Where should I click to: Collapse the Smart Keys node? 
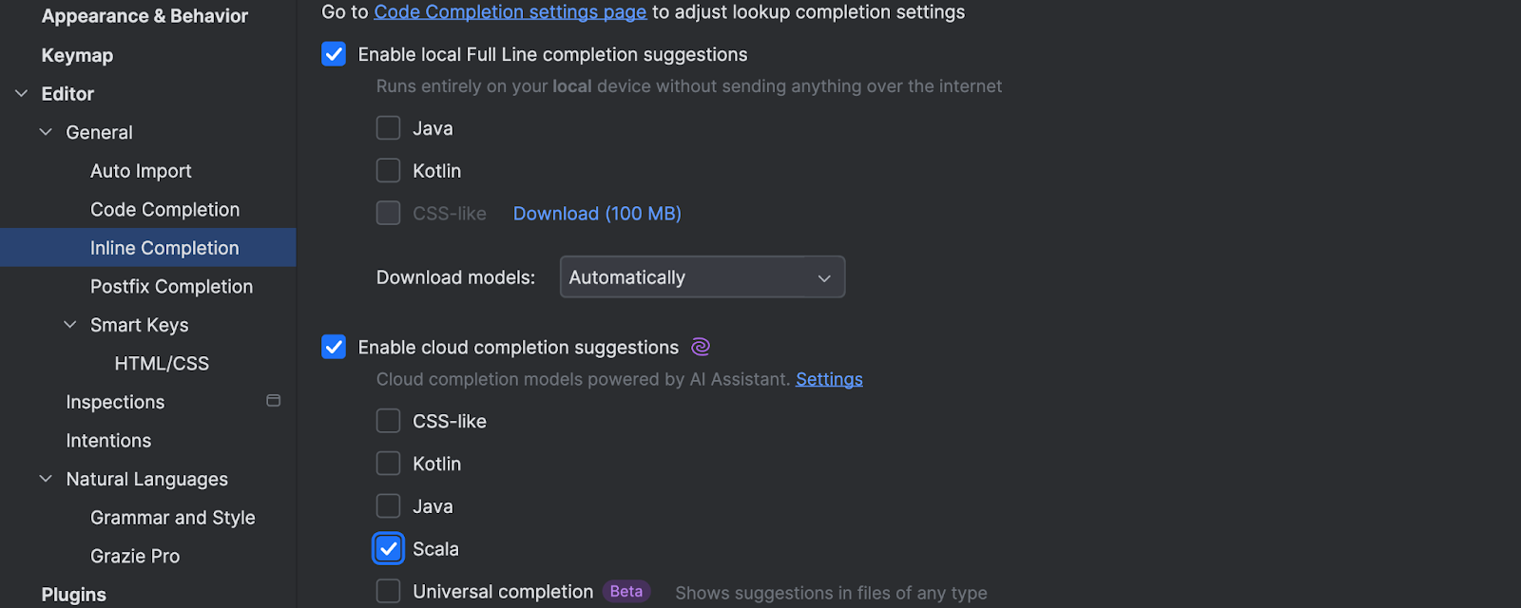70,325
